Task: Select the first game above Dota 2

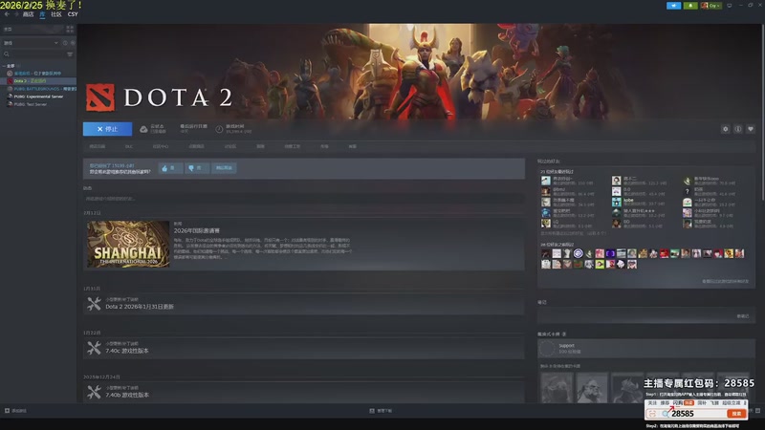Action: click(x=38, y=74)
